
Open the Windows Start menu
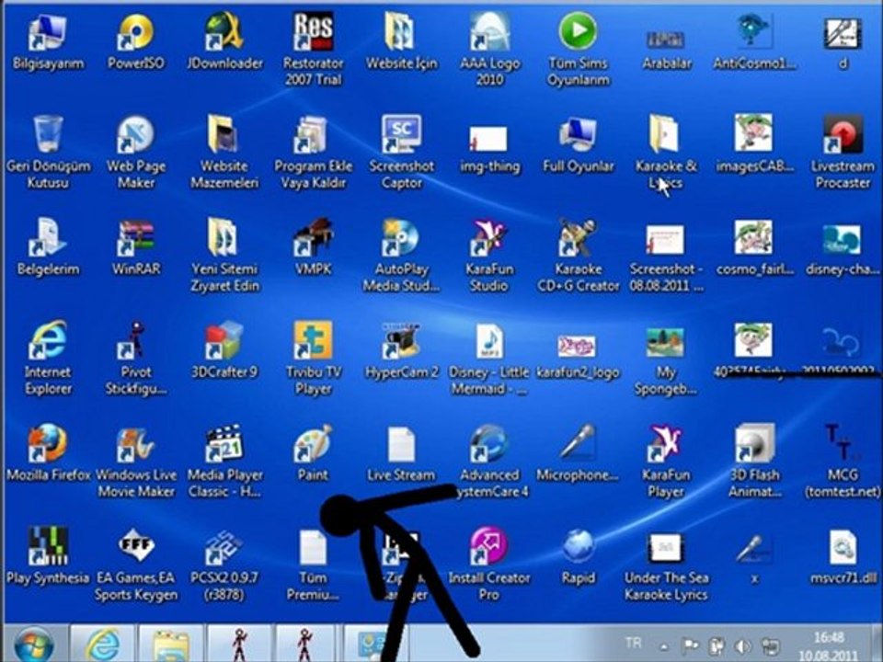pos(34,644)
